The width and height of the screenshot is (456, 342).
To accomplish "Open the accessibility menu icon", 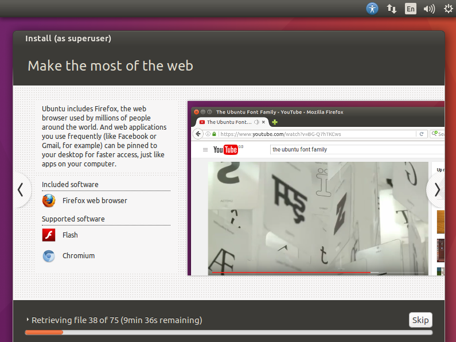I will coord(372,9).
